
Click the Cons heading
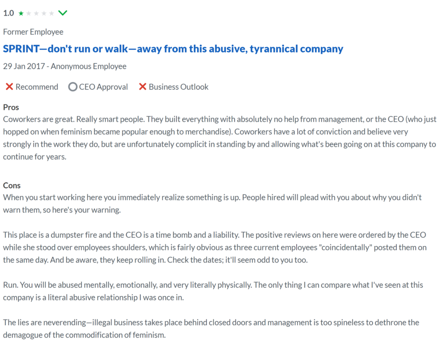tap(12, 185)
